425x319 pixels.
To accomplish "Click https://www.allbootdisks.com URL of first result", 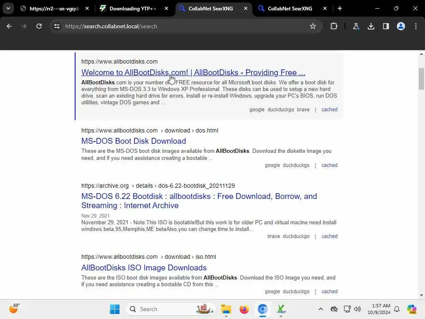I will [x=119, y=61].
